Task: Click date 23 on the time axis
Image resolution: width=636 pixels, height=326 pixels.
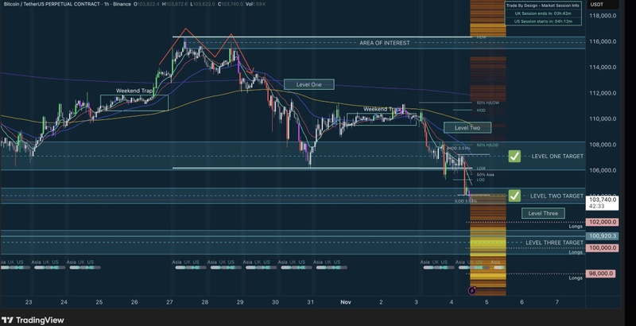Action: [x=29, y=302]
